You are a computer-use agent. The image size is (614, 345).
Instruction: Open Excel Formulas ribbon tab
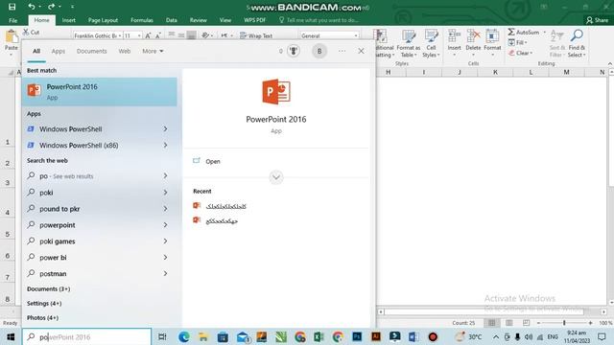point(142,20)
